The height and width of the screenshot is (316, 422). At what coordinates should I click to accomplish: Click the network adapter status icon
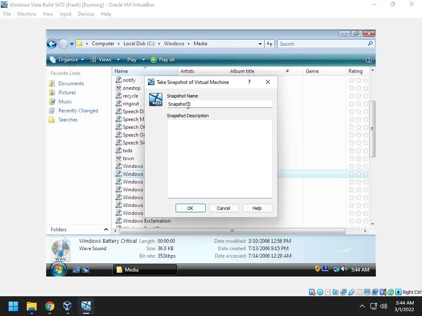click(x=343, y=292)
